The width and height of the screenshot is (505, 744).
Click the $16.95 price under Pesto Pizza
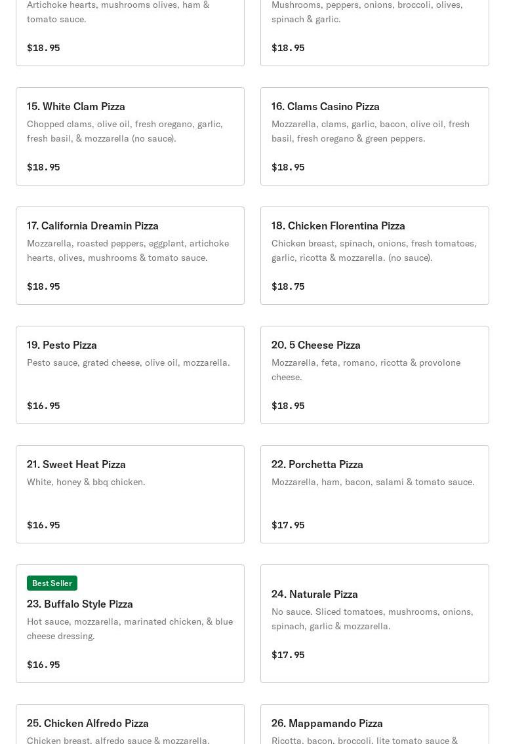[x=43, y=406]
